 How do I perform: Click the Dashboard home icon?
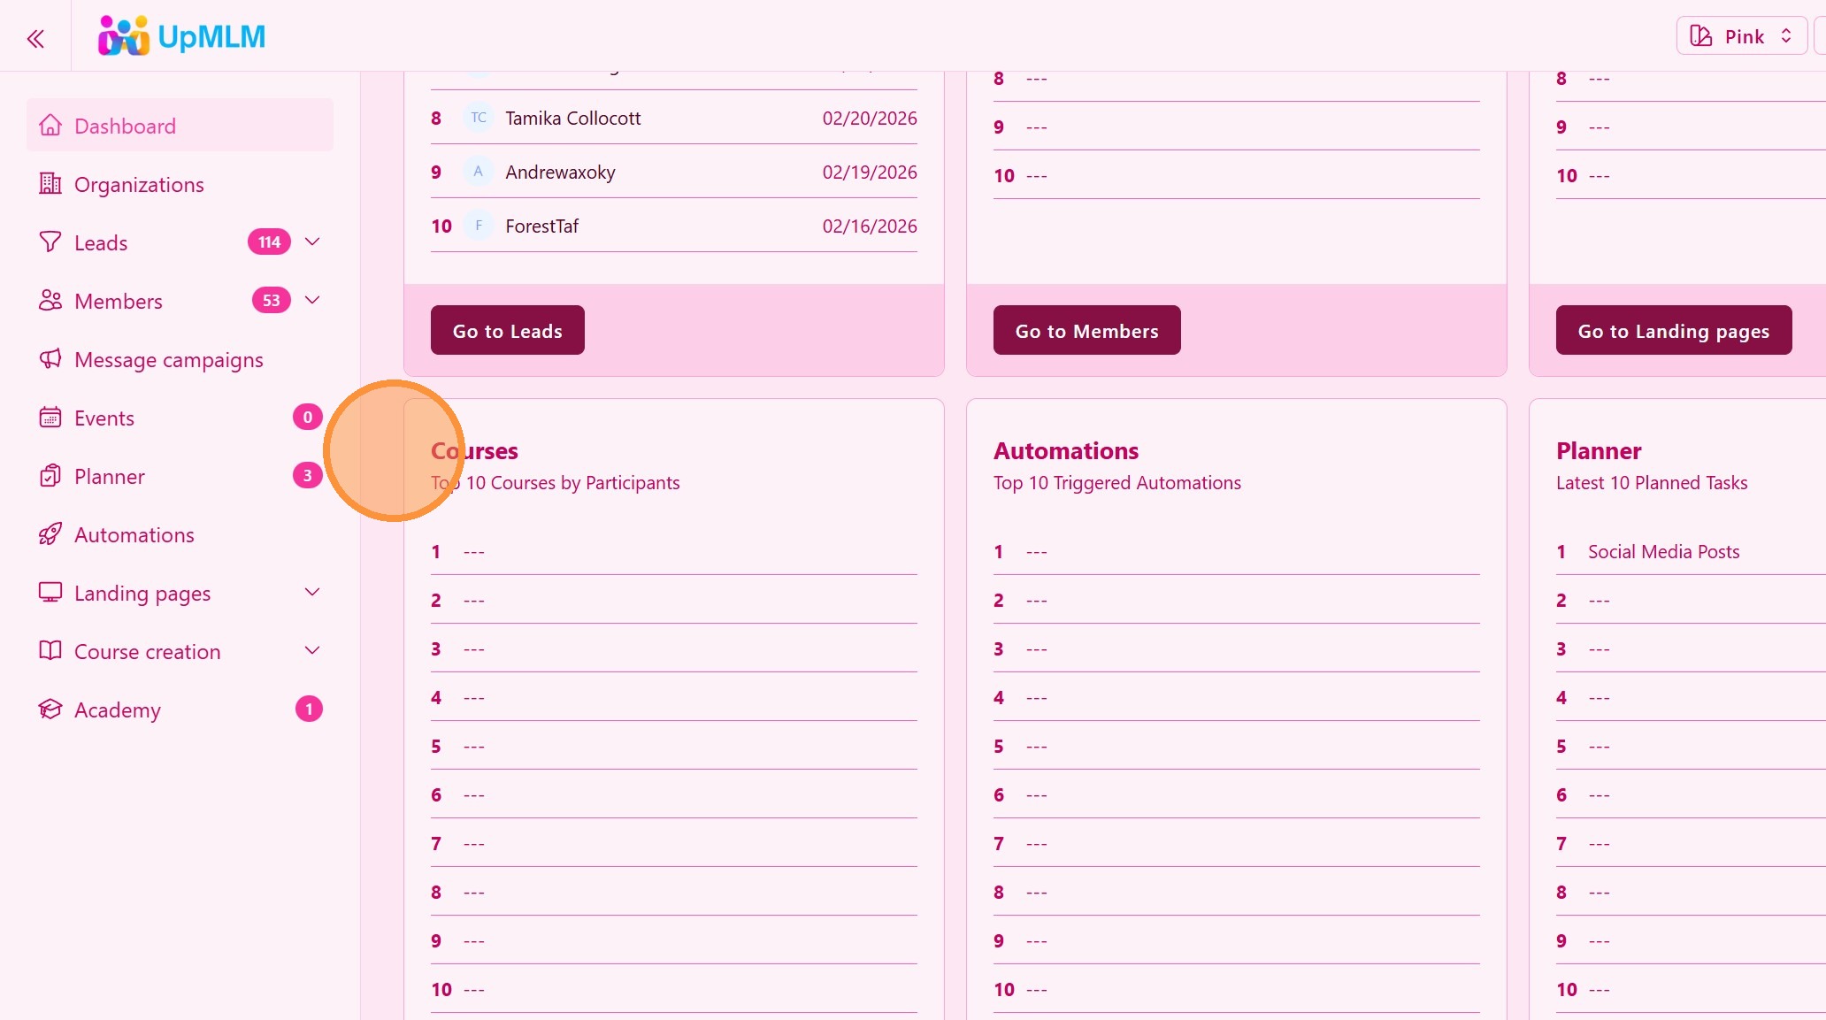(50, 126)
